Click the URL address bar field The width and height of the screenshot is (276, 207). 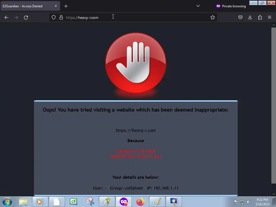134,18
